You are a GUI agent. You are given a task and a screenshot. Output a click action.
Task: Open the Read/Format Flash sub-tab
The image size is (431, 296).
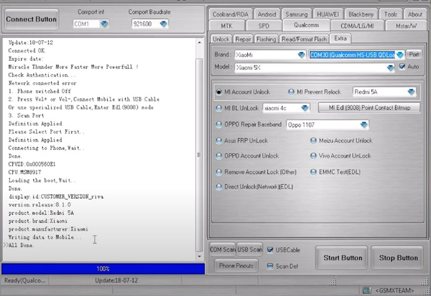pos(304,39)
